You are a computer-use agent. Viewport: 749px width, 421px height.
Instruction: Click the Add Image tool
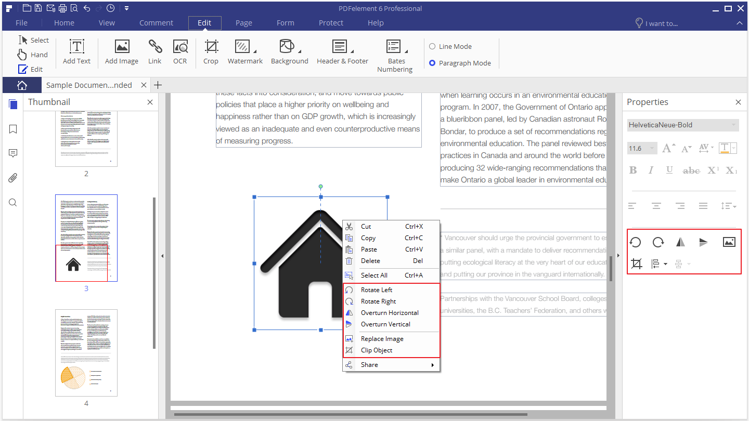[122, 52]
